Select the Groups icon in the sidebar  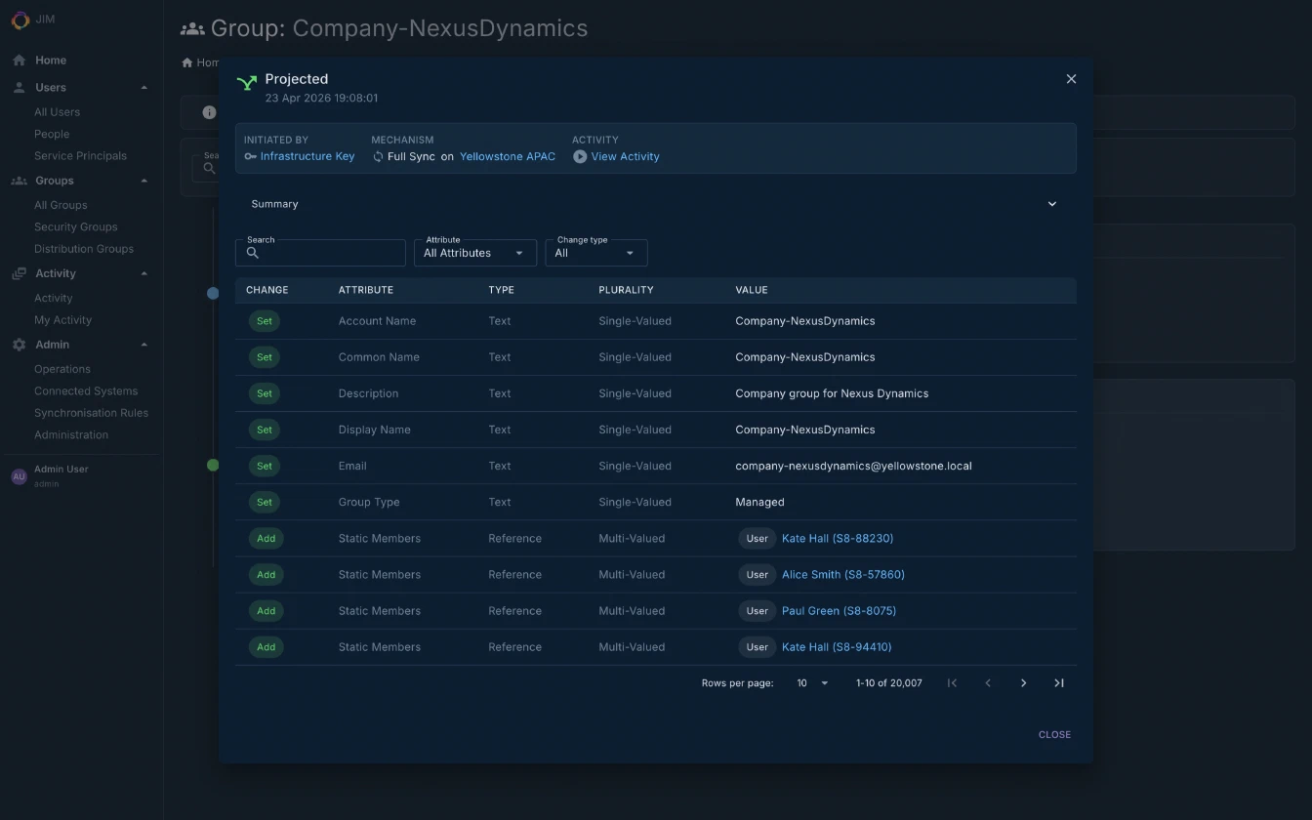tap(21, 181)
